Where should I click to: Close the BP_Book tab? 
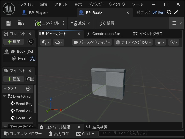point(128,12)
